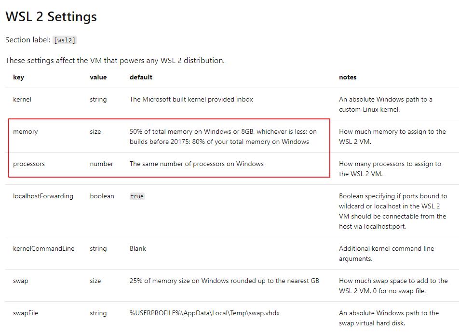Click the 'processors' key cell
Image resolution: width=460 pixels, height=335 pixels.
[29, 164]
